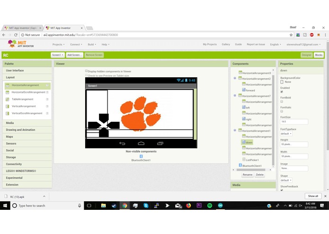This screenshot has width=329, height=234.
Task: Click Delete component button
Action: [x=260, y=175]
